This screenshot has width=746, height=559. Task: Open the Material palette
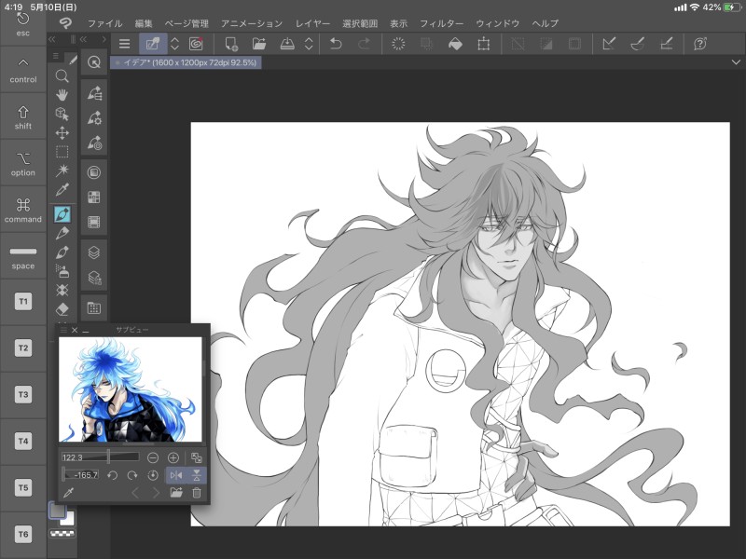tap(94, 308)
